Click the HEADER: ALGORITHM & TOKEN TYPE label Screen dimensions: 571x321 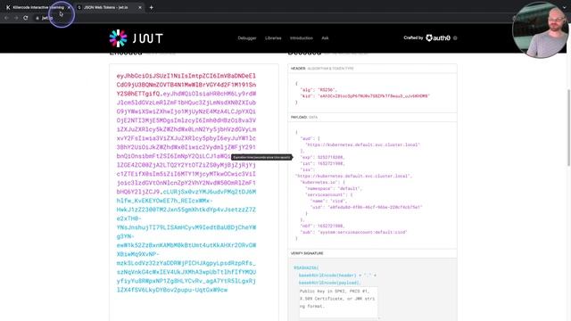click(322, 69)
